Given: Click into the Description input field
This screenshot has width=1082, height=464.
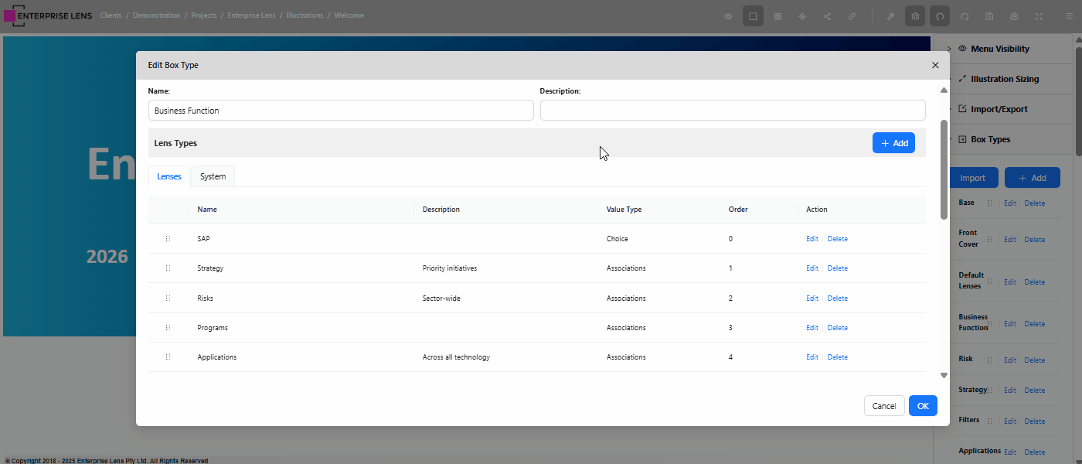Looking at the screenshot, I should pos(732,111).
